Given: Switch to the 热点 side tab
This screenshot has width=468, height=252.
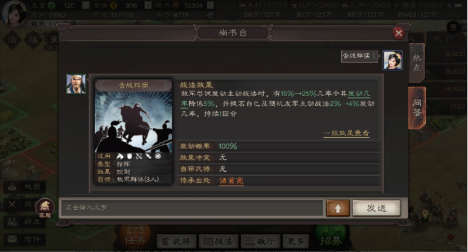Looking at the screenshot, I should click(x=417, y=63).
